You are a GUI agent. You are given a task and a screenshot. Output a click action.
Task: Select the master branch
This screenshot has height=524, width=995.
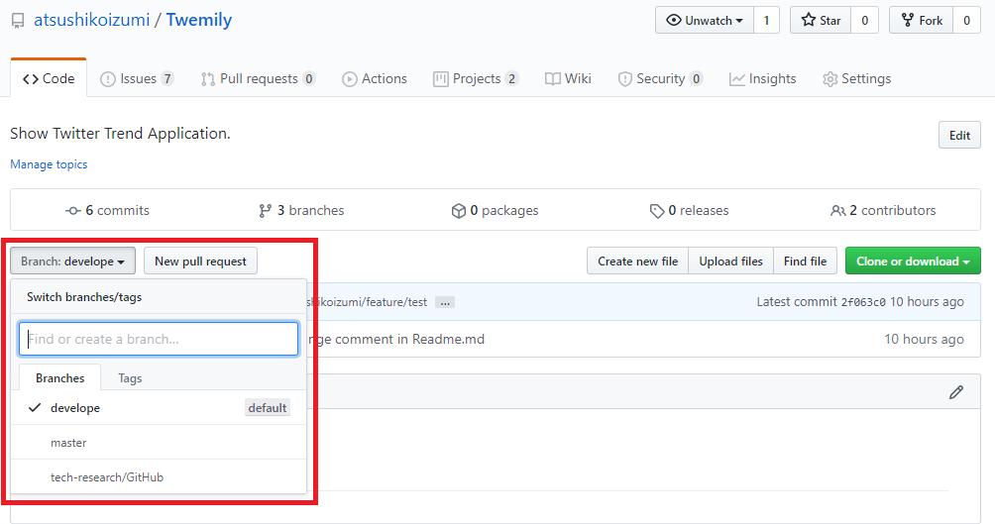tap(68, 443)
